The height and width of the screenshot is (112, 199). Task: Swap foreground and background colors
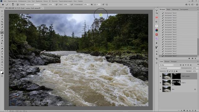(3, 70)
